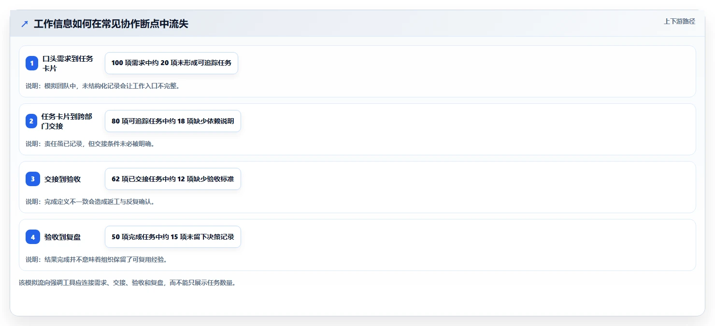Click step number badge 4
Viewport: 715px width, 326px height.
(32, 237)
